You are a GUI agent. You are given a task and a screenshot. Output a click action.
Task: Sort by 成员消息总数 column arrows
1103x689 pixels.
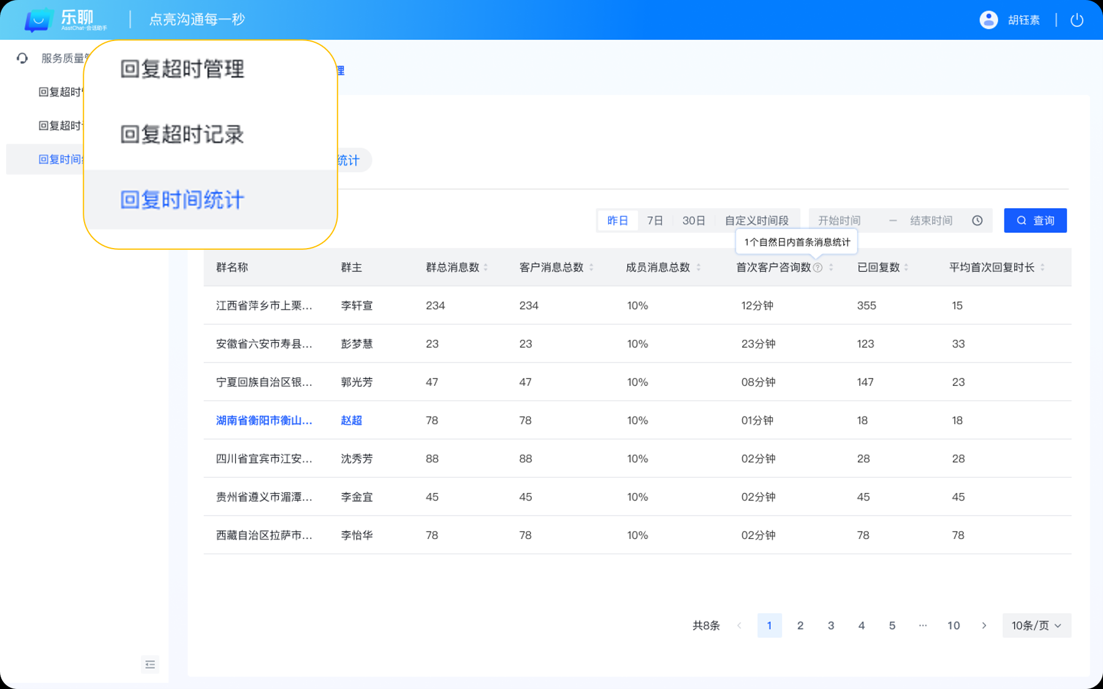pos(698,268)
